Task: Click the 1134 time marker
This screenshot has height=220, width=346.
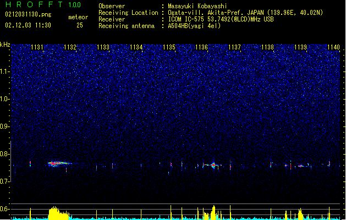Action: tap(136, 47)
